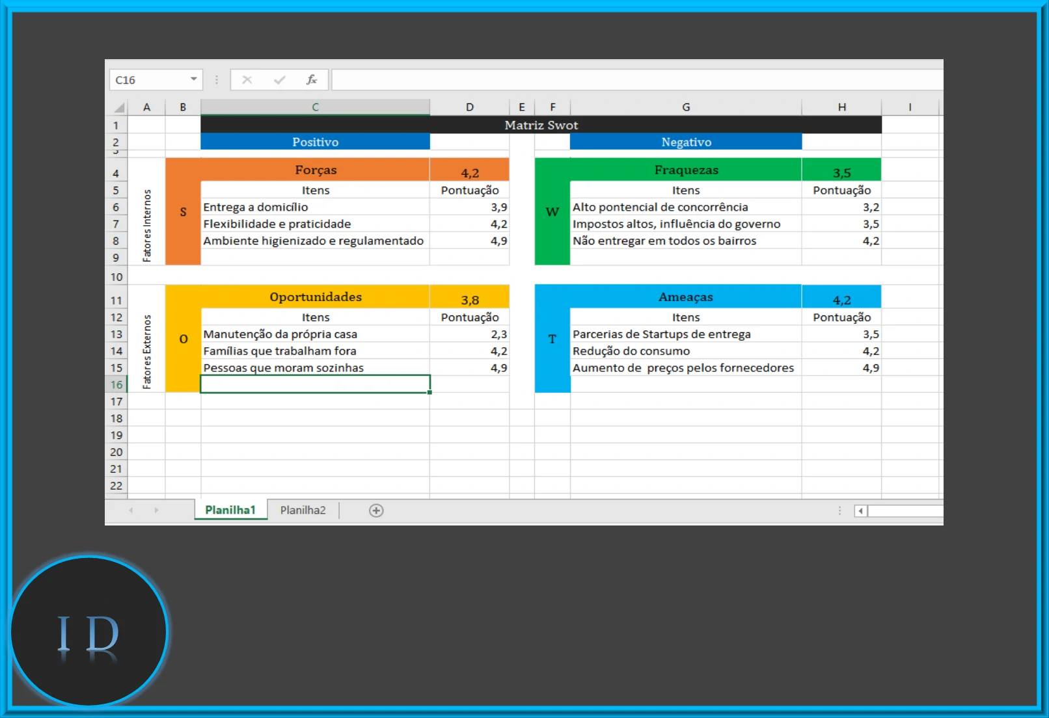Click the Forças score 4,2 cell
1049x718 pixels.
click(x=469, y=170)
